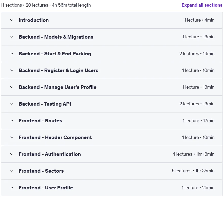Open Frontend - Sectors section title
This screenshot has width=223, height=197.
coord(41,171)
